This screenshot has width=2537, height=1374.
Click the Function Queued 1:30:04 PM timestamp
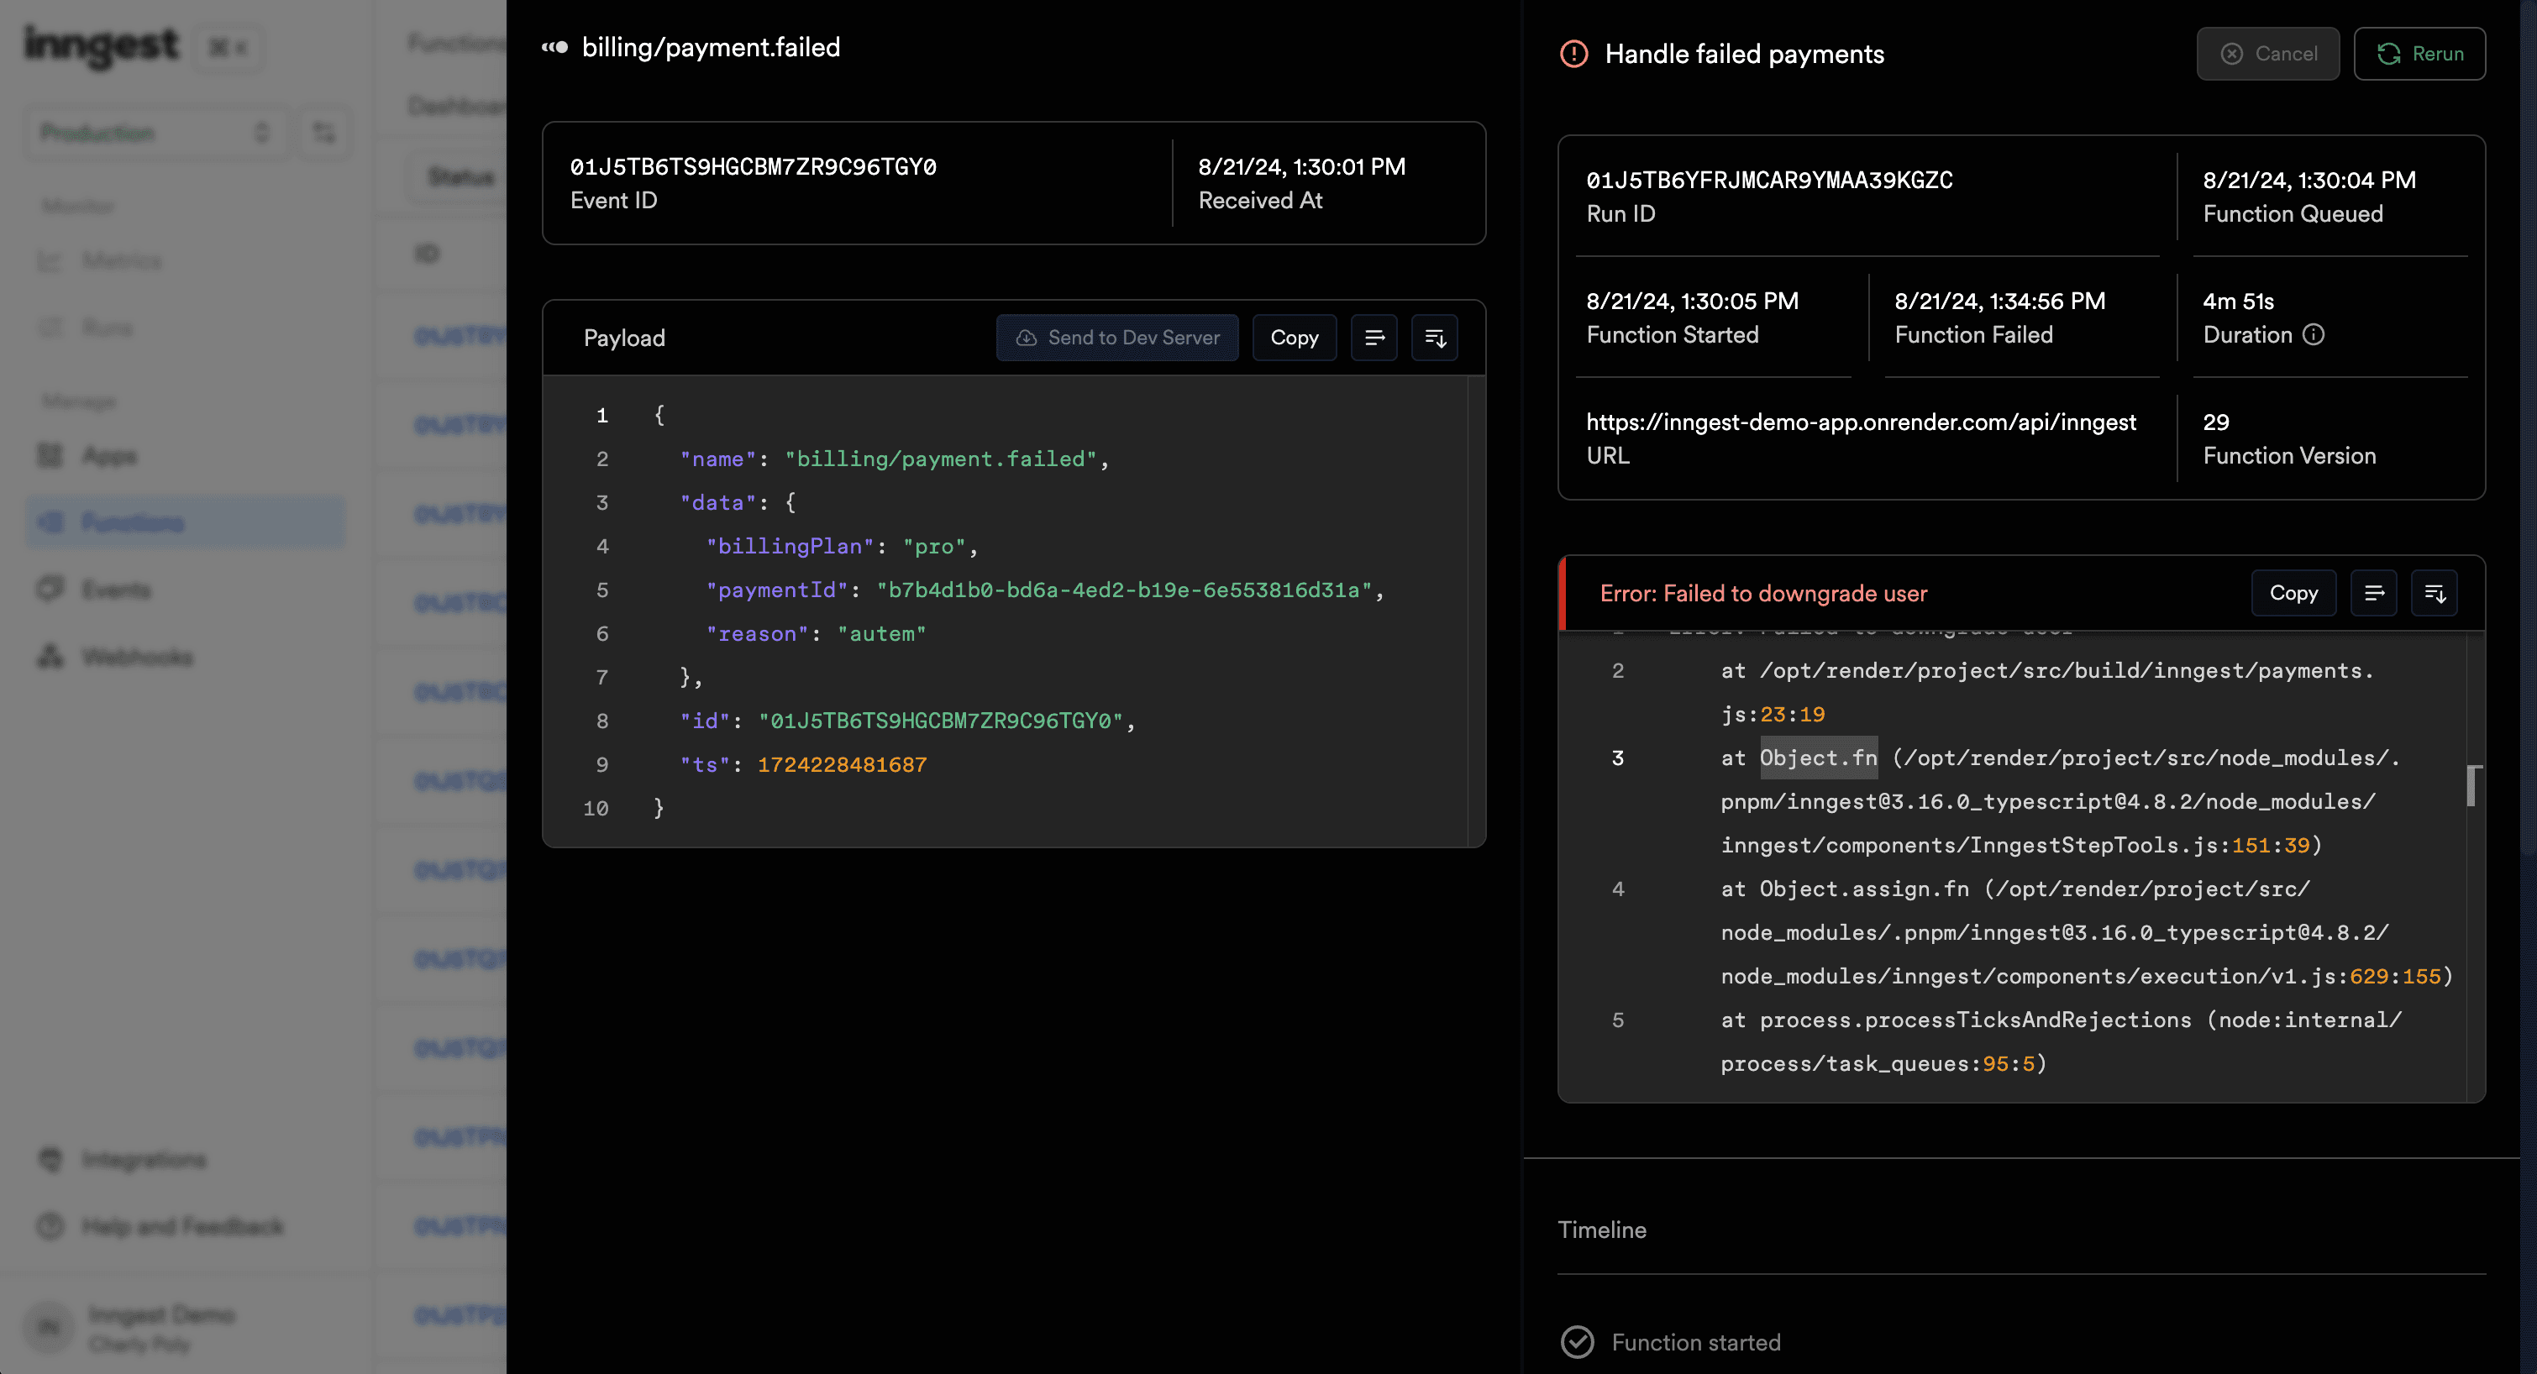click(2309, 181)
